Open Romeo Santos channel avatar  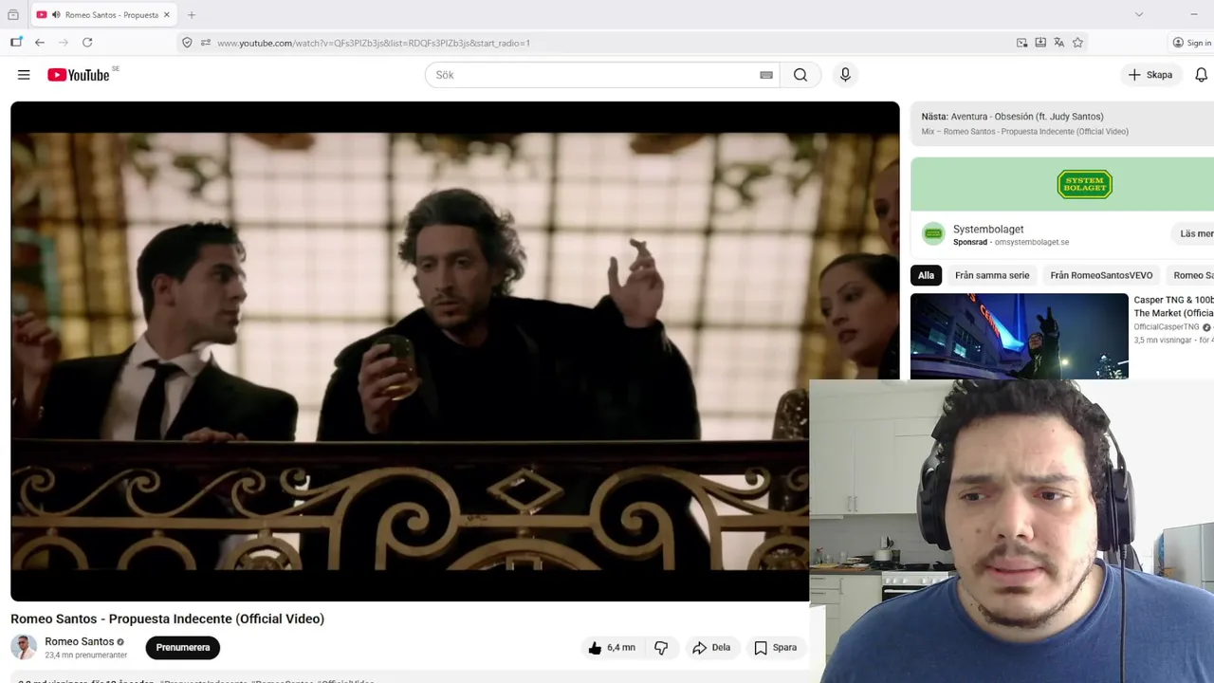pyautogui.click(x=24, y=647)
